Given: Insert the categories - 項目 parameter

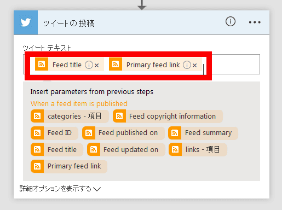Looking at the screenshot, I should (x=70, y=116).
